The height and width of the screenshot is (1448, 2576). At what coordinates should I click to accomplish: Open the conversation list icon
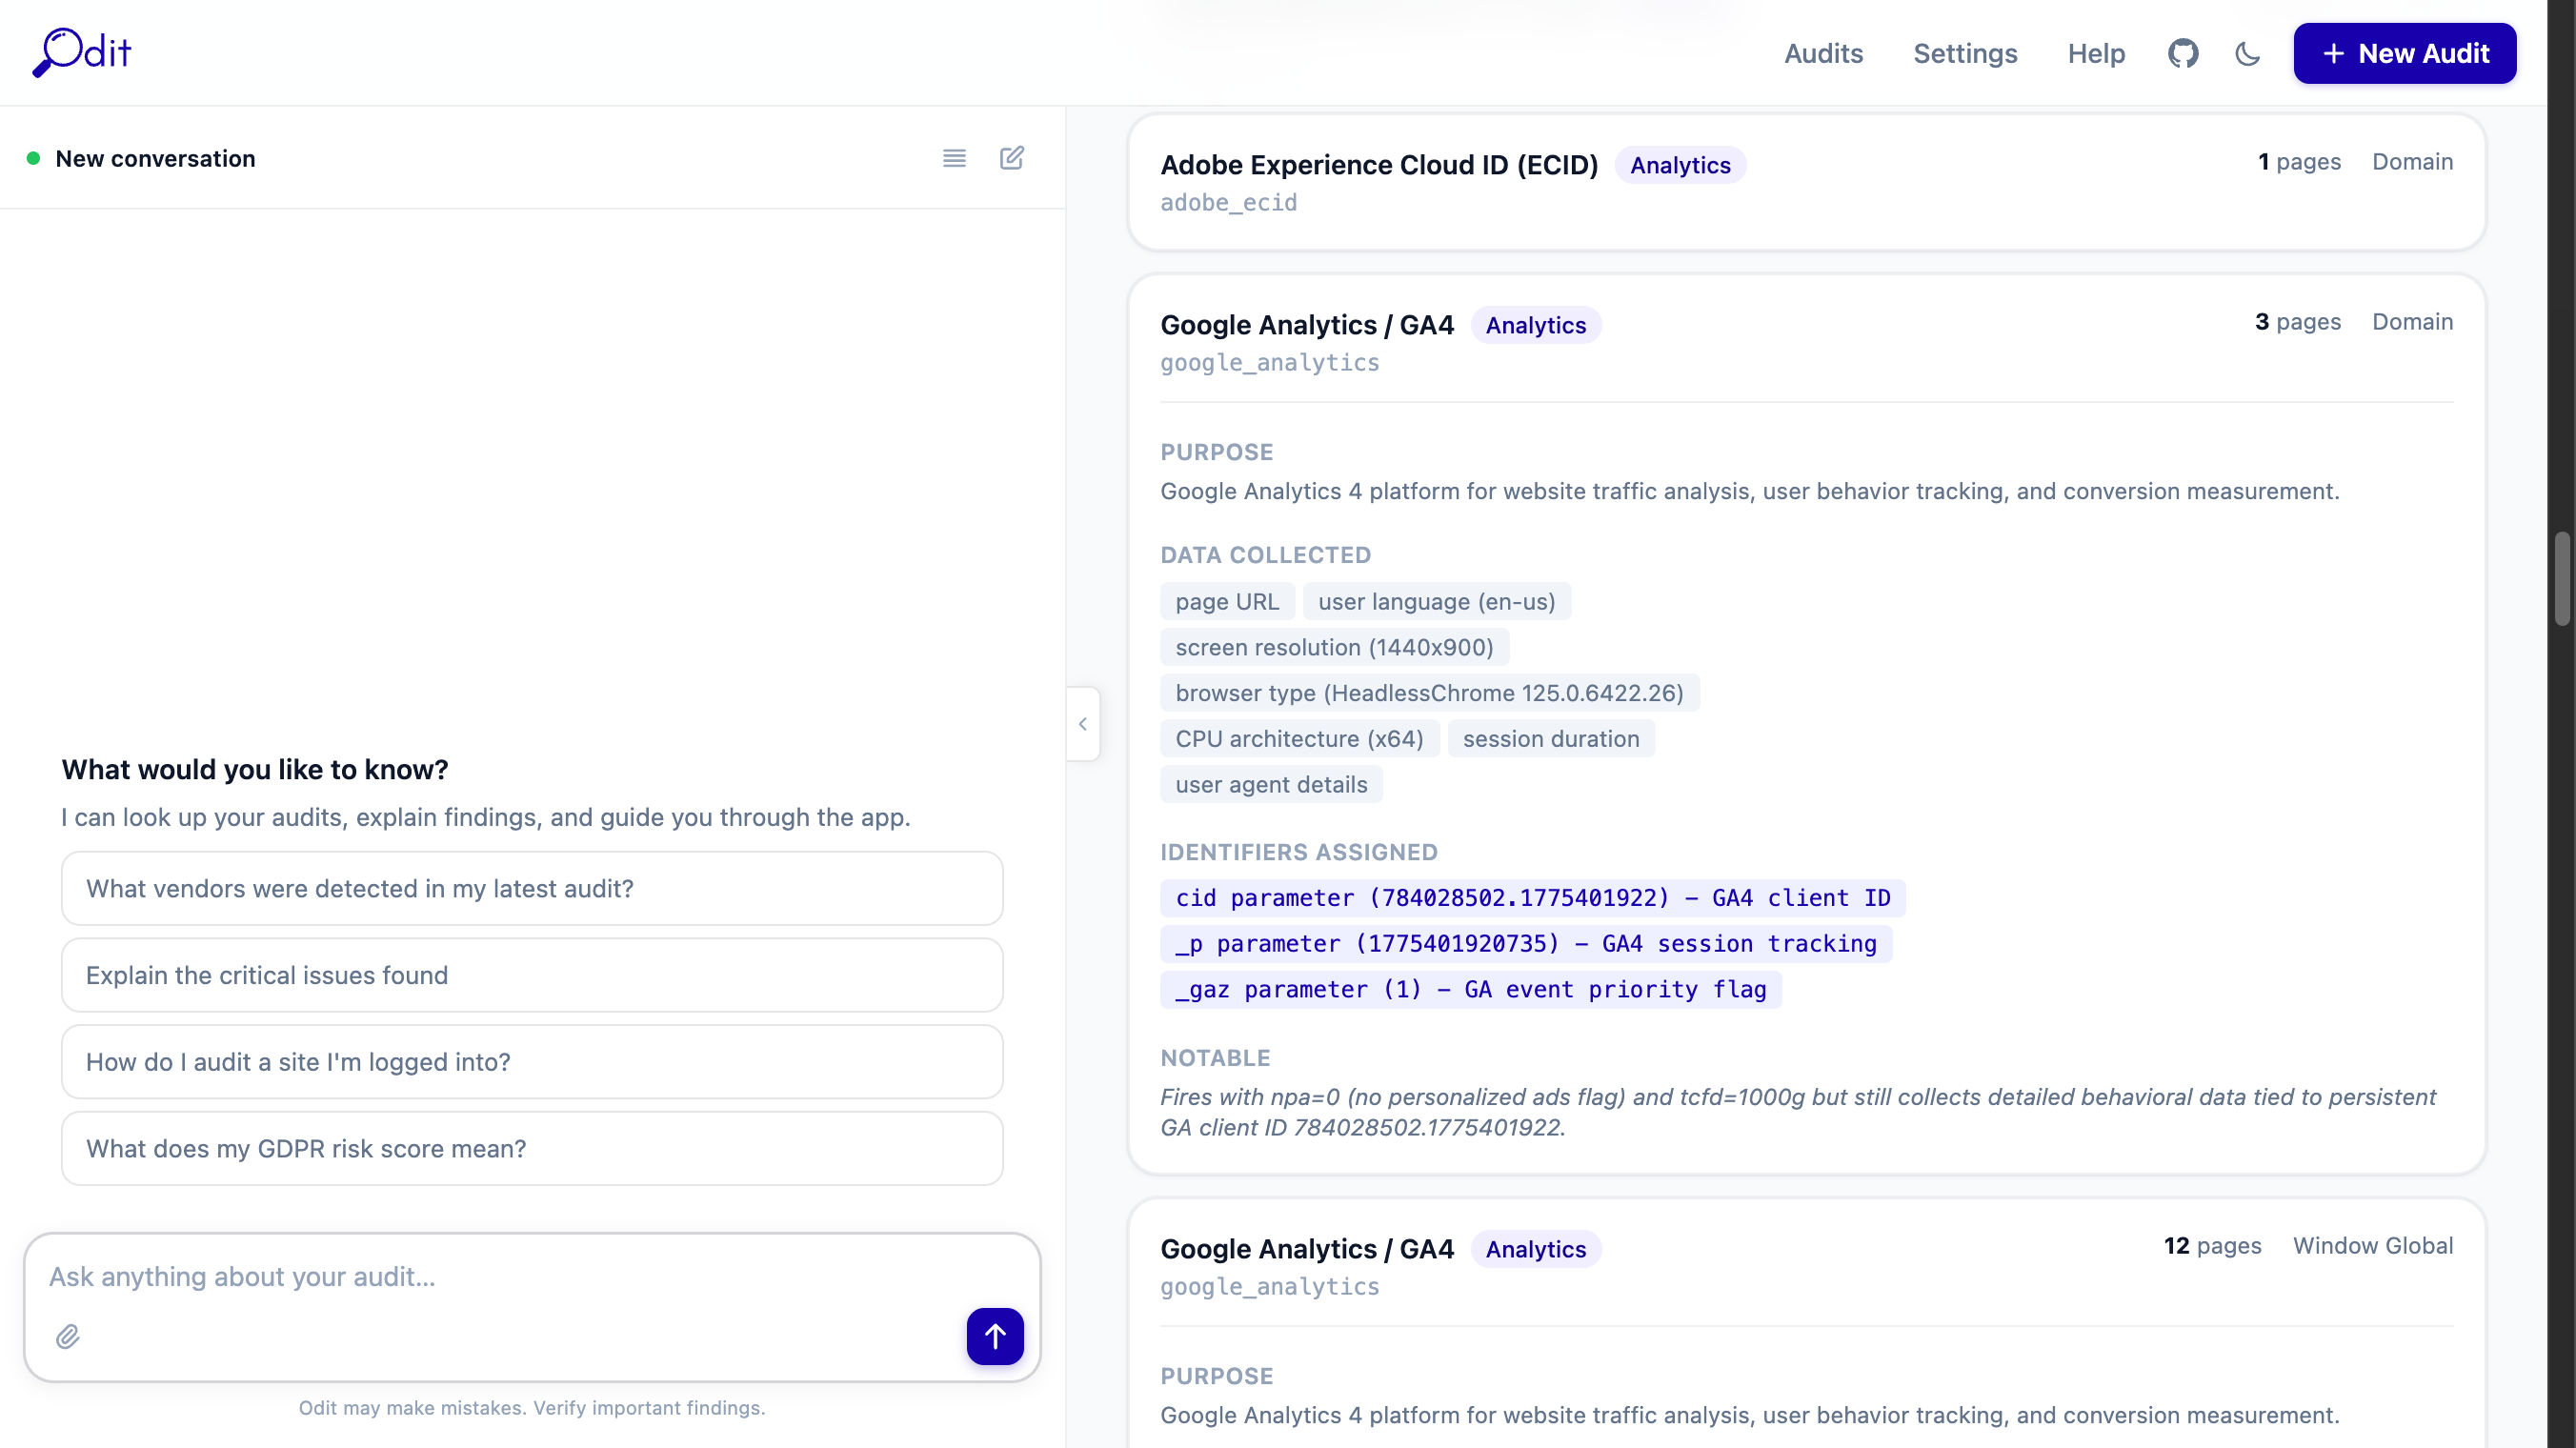point(954,158)
